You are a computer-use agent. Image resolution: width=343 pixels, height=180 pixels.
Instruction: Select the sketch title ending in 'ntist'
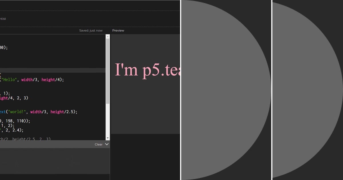point(3,19)
